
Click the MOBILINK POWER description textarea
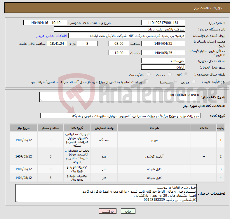[120, 97]
